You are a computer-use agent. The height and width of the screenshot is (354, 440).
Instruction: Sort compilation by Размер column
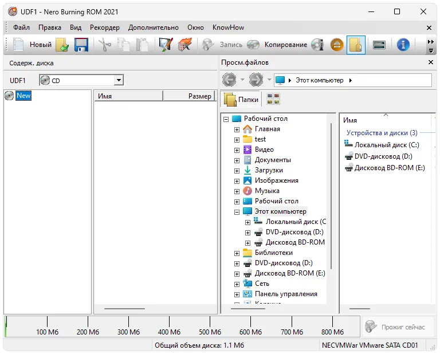190,96
